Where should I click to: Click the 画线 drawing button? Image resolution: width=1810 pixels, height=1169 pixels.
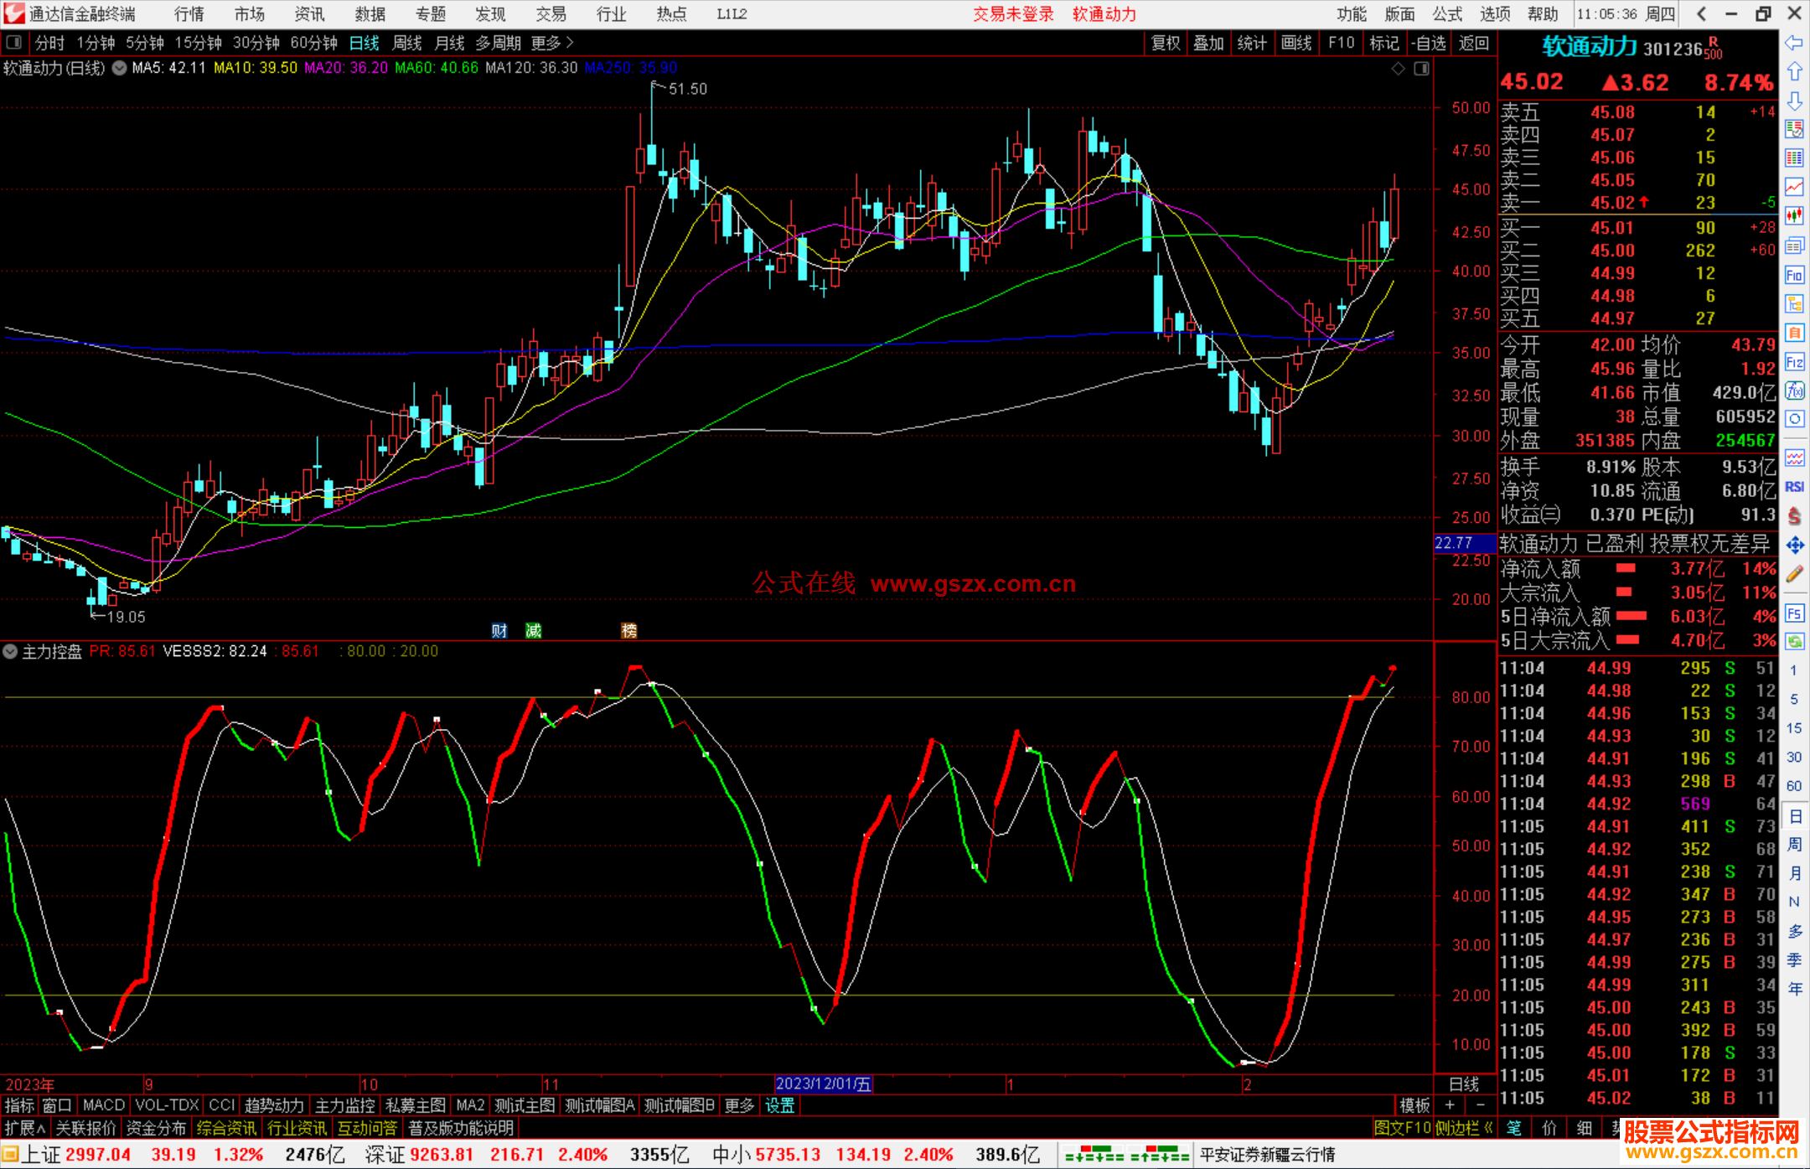tap(1295, 43)
